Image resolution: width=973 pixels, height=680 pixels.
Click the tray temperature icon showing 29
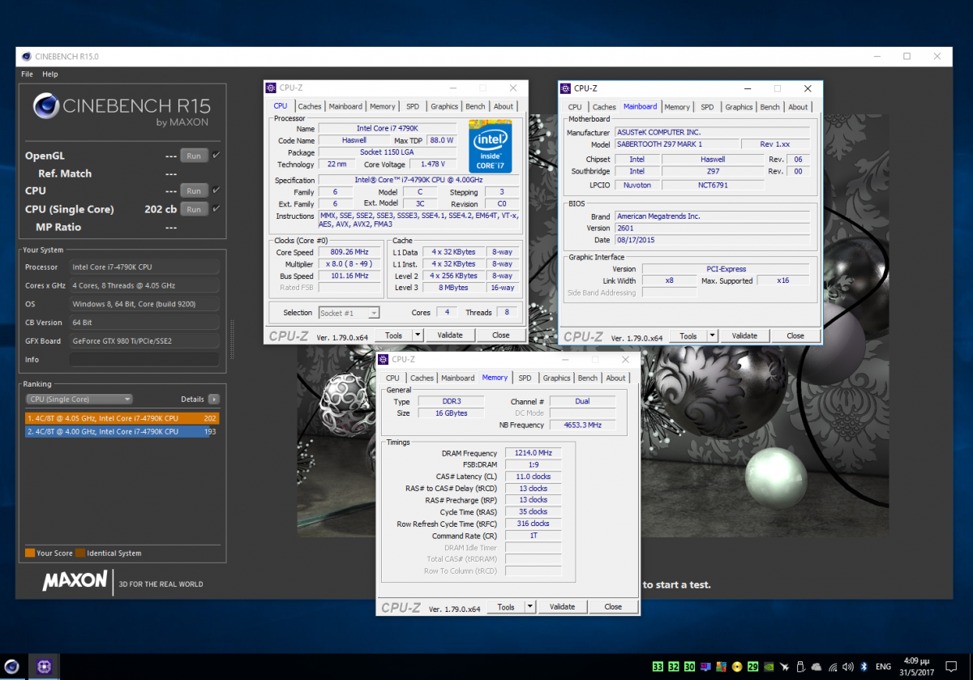coord(752,666)
